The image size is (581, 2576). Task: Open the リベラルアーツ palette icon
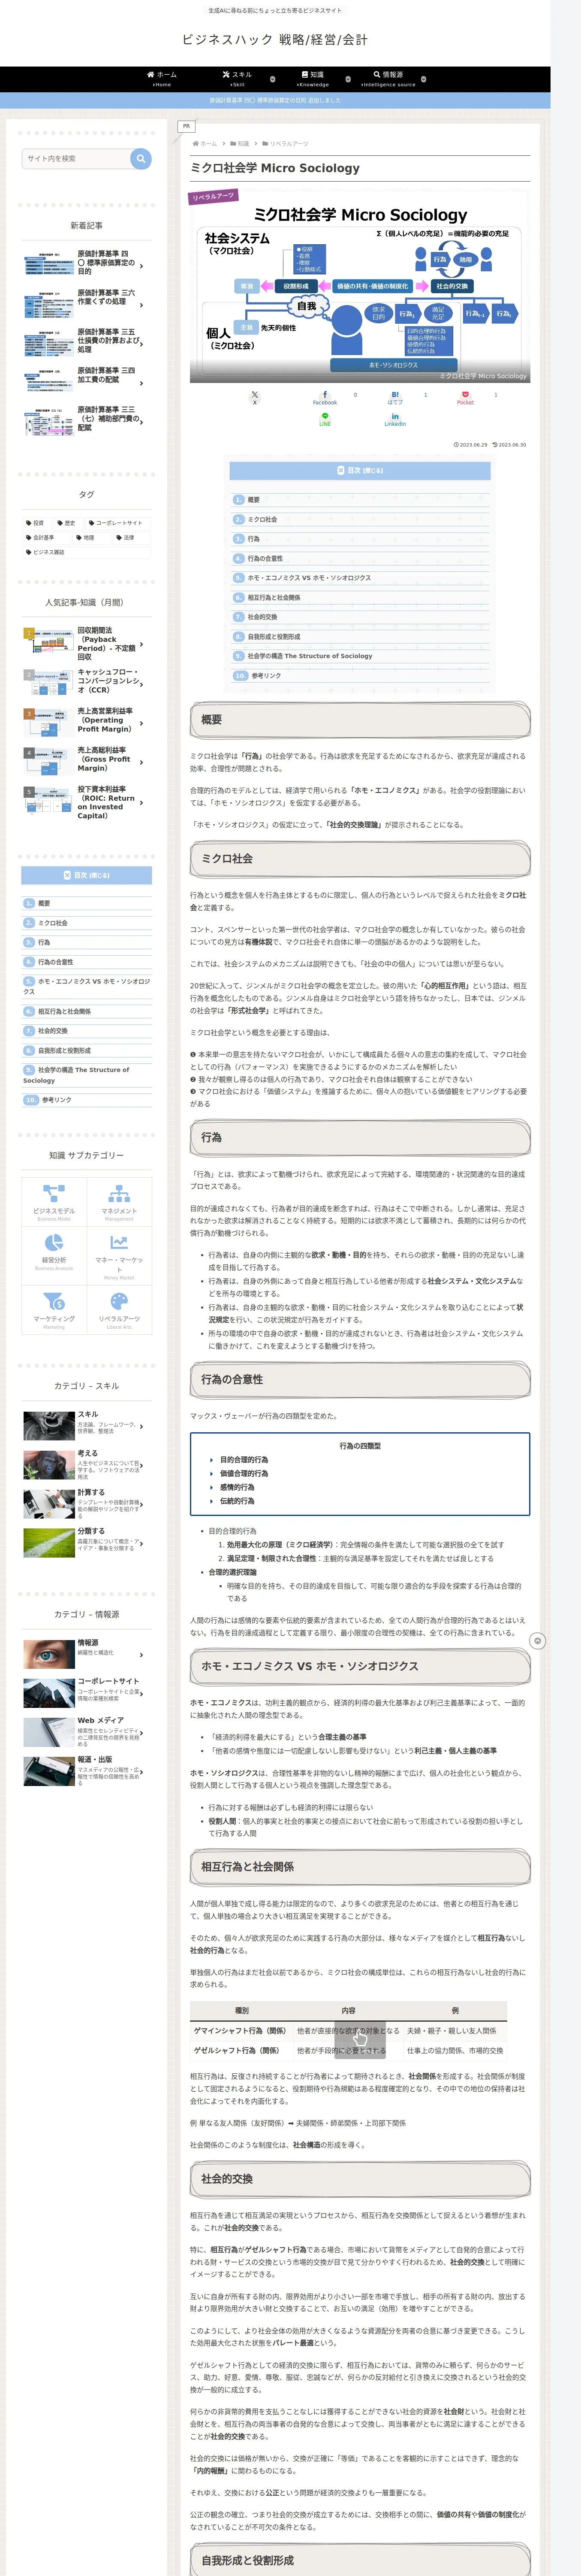[x=119, y=1301]
